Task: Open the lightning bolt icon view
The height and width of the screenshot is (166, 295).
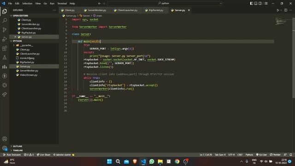Action: pos(5,76)
